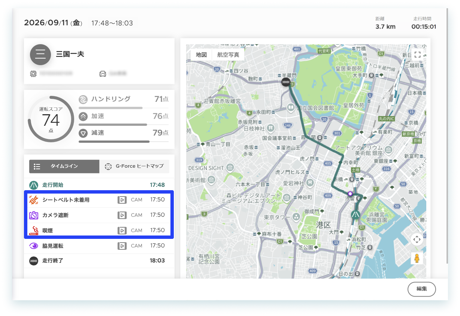
Task: Play the 喫煙 video clip
Action: pyautogui.click(x=122, y=230)
